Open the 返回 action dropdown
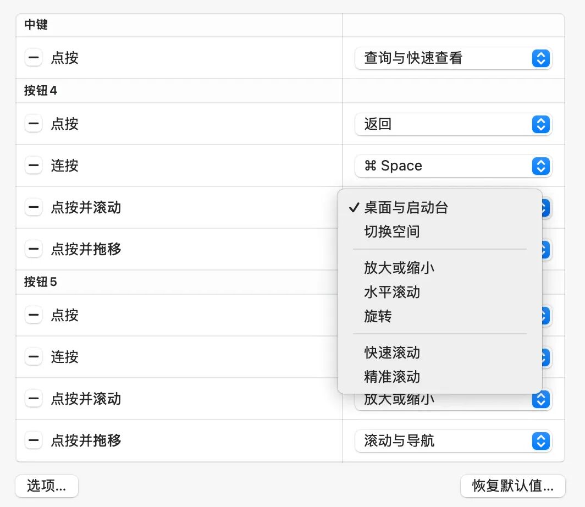This screenshot has width=585, height=507. pos(453,124)
